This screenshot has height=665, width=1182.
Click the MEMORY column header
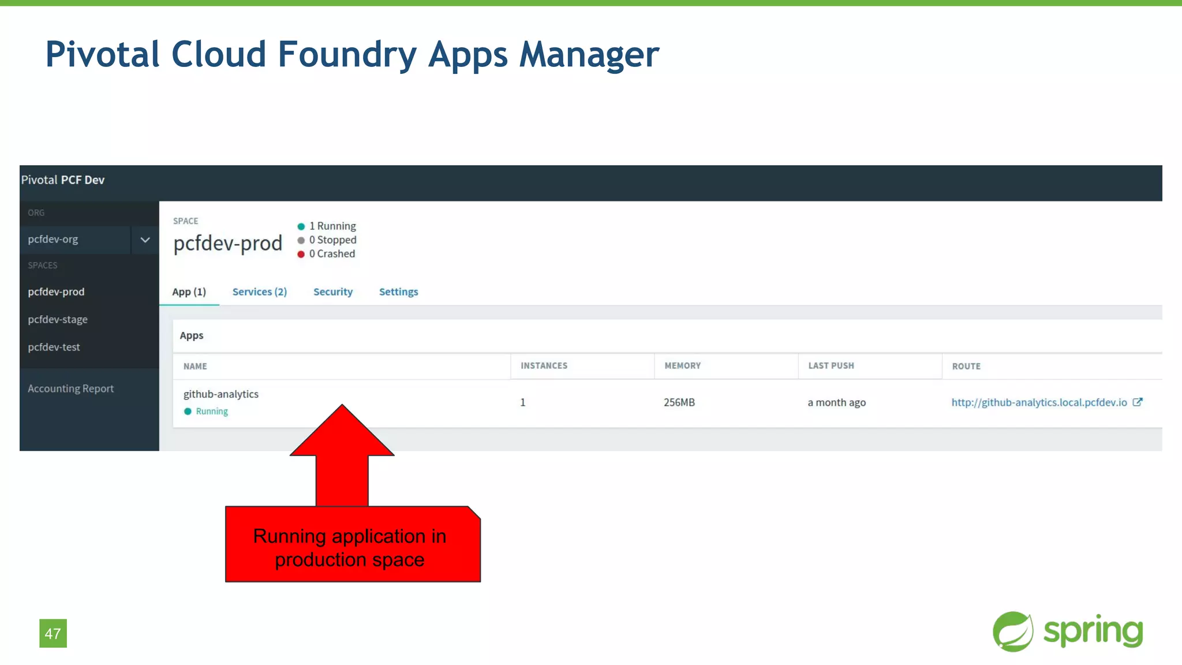pyautogui.click(x=682, y=366)
